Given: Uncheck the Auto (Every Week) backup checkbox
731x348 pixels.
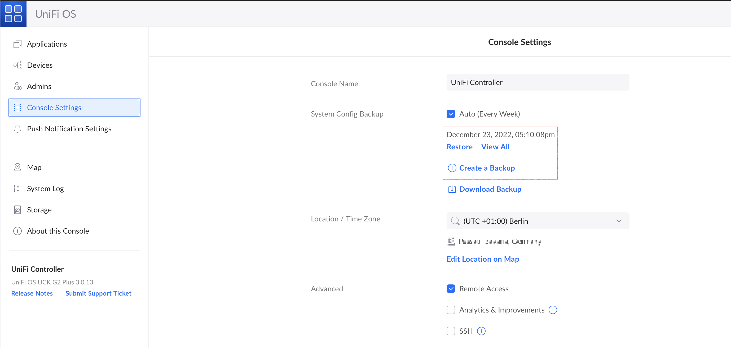Looking at the screenshot, I should (x=451, y=114).
